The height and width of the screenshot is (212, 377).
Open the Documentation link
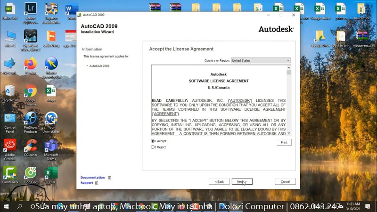(x=92, y=178)
